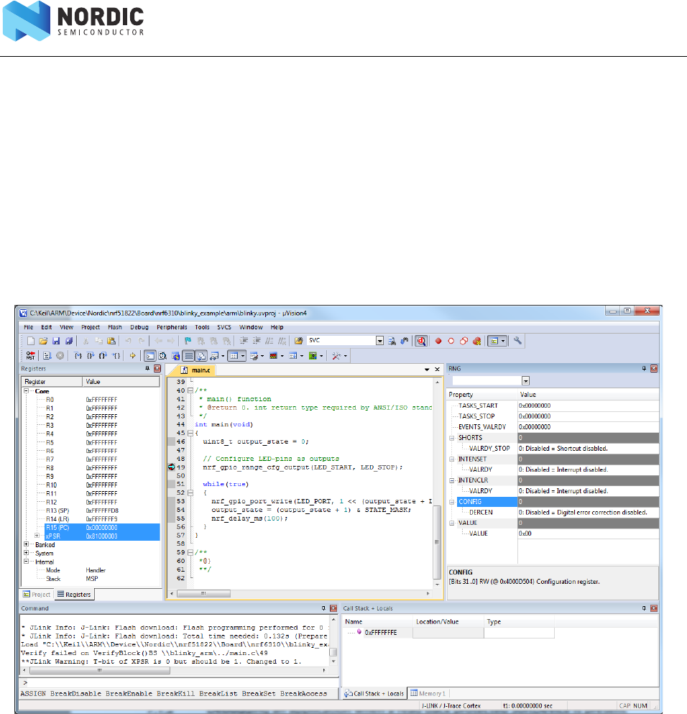This screenshot has width=687, height=714.
Task: Collapse the while loop fold at line 52
Action: point(190,493)
